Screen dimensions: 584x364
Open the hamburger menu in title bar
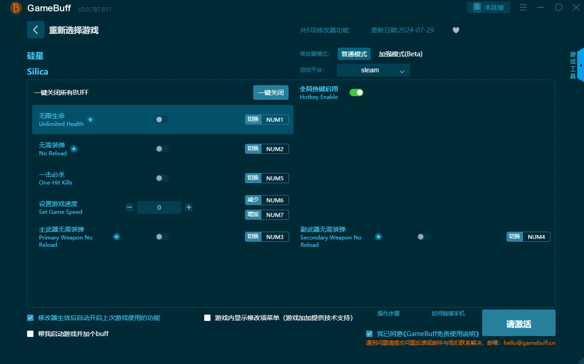click(523, 7)
